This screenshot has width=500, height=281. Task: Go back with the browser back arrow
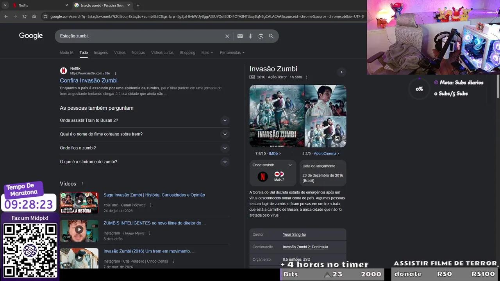pyautogui.click(x=6, y=16)
